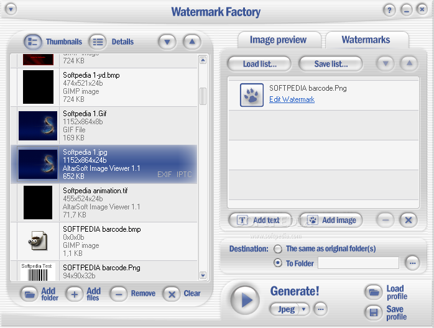Open the Edit Watermark link
Image resolution: width=434 pixels, height=328 pixels.
point(292,99)
